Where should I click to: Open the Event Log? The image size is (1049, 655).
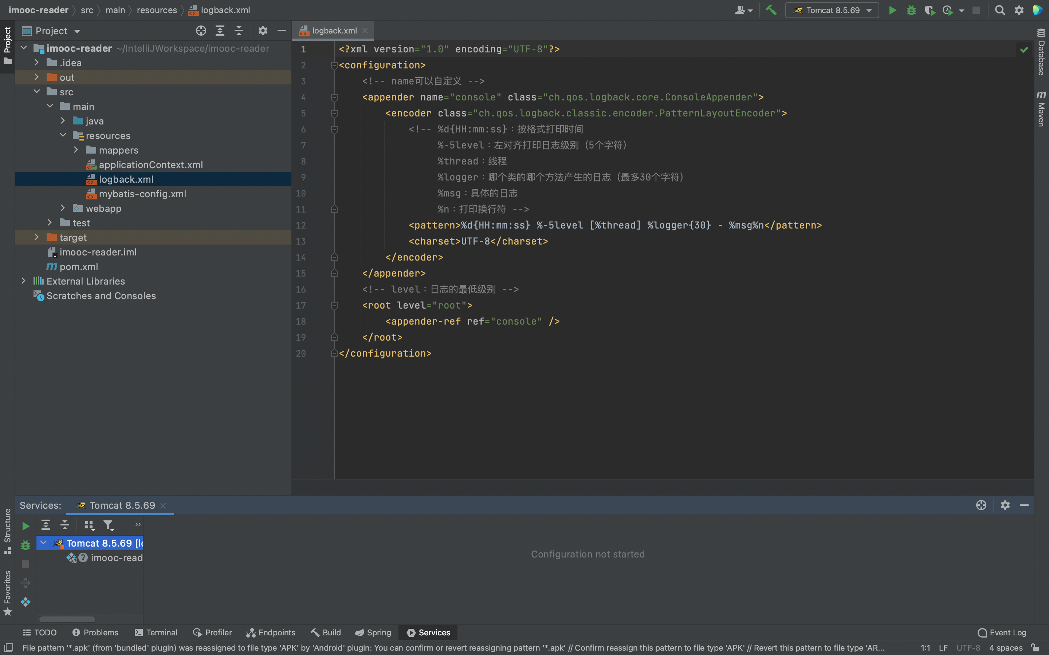coord(1002,632)
